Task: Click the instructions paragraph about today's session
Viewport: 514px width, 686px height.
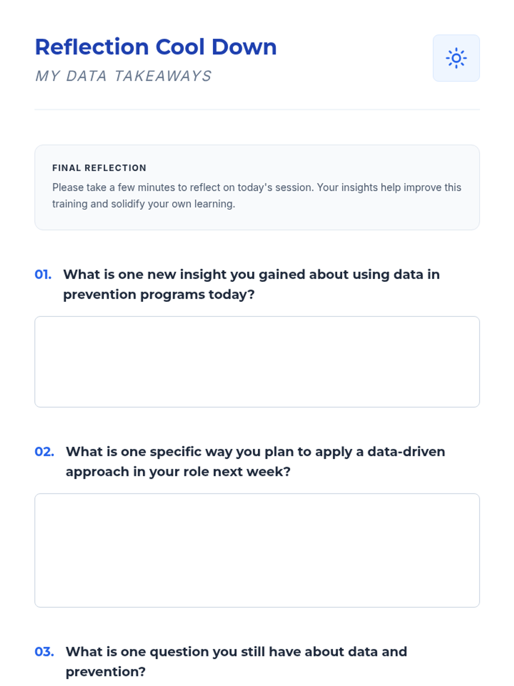Action: coord(256,195)
